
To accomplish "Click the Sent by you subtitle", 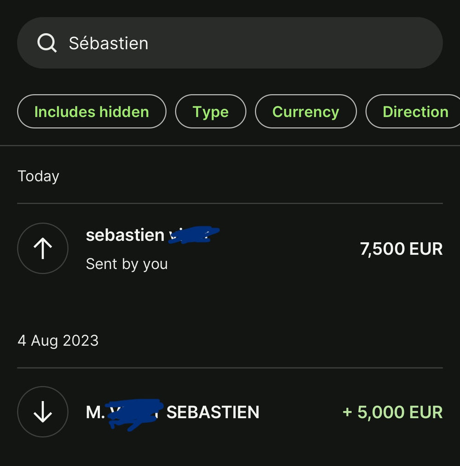I will (x=126, y=264).
